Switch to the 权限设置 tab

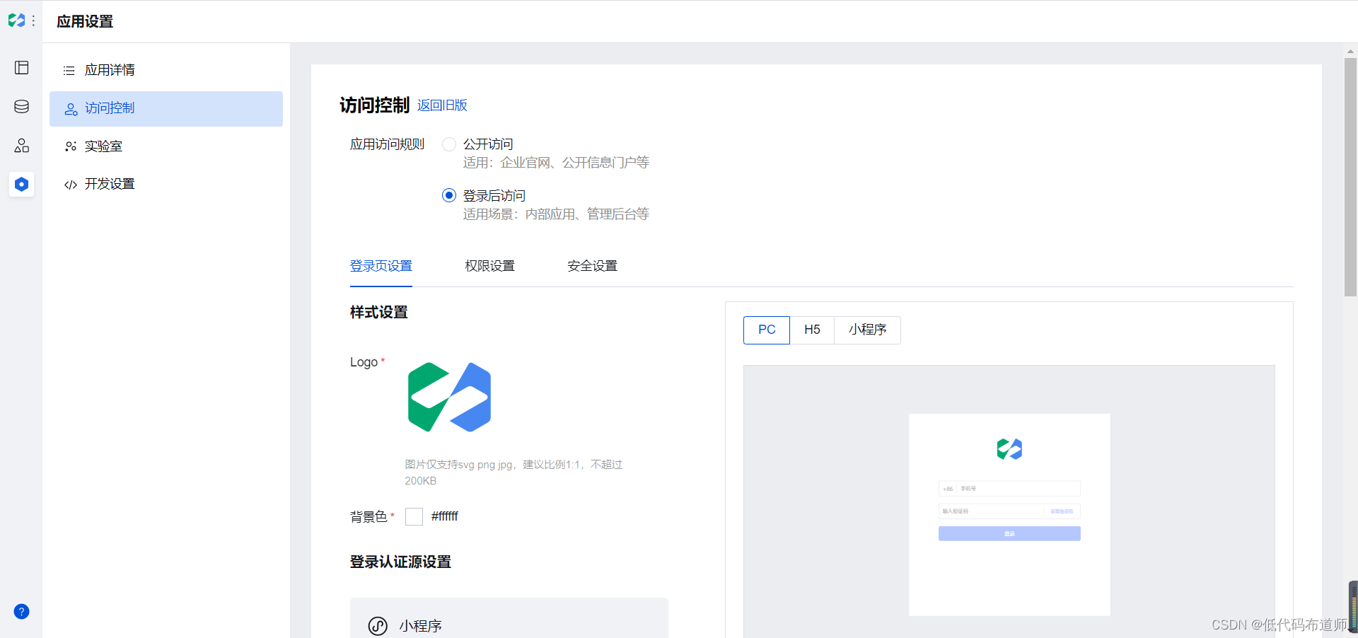click(x=489, y=265)
